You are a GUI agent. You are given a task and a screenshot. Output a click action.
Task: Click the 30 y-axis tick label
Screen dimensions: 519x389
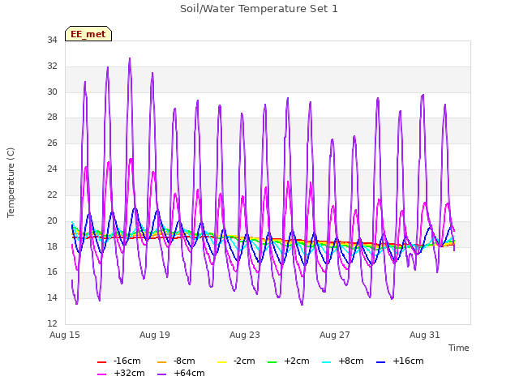click(x=52, y=92)
